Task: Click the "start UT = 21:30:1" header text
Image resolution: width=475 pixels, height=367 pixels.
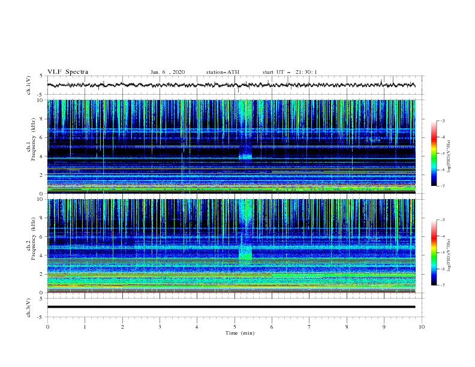Action: 290,72
